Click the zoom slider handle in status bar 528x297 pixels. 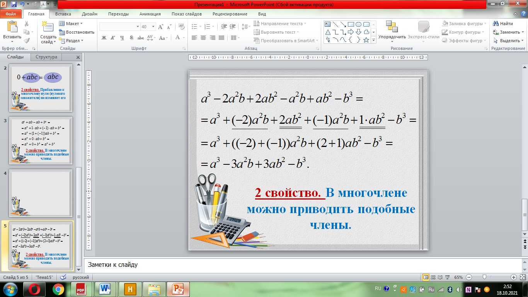tap(484, 277)
